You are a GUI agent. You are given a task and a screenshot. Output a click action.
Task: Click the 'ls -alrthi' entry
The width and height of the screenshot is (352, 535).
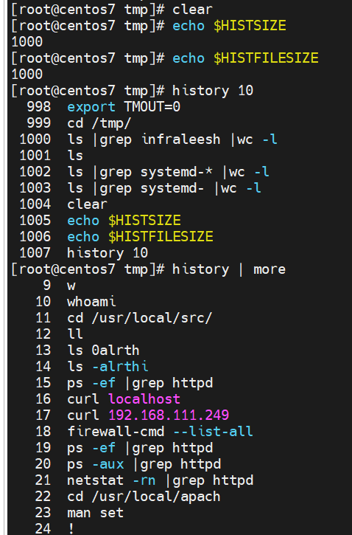[x=108, y=367]
